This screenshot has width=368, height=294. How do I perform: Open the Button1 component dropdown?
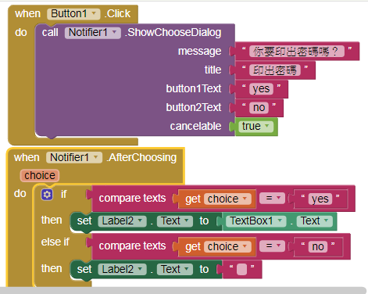pyautogui.click(x=73, y=14)
